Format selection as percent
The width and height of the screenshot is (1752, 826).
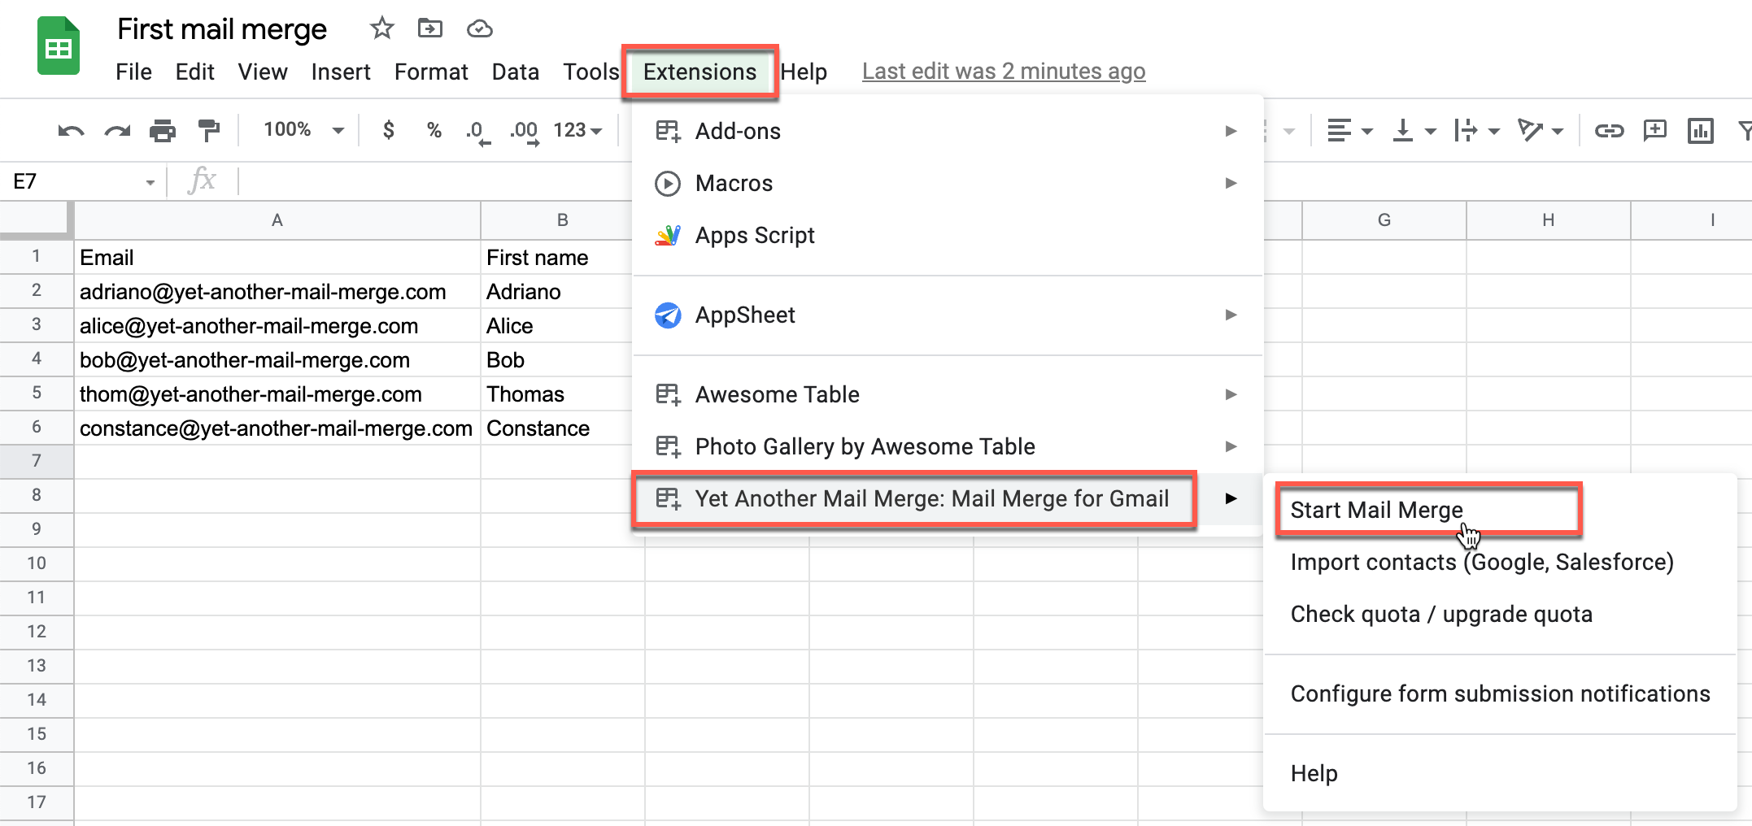click(x=434, y=130)
